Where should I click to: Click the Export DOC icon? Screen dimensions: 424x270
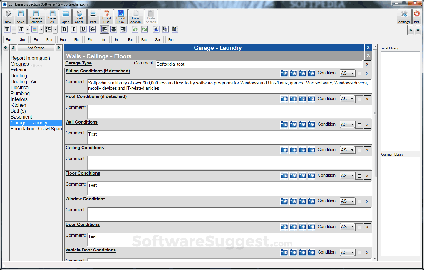click(x=121, y=17)
